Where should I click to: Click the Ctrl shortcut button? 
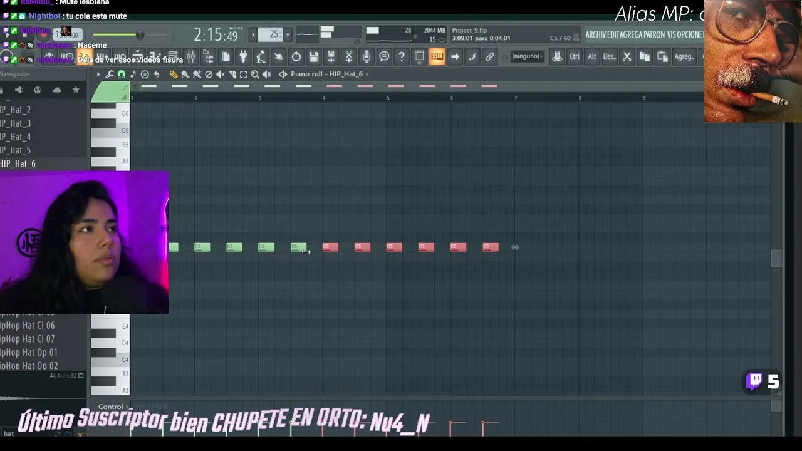575,57
